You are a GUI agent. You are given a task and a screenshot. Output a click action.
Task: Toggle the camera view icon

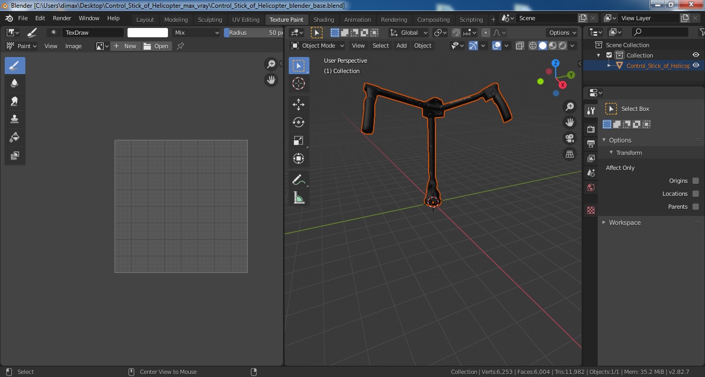tap(570, 138)
